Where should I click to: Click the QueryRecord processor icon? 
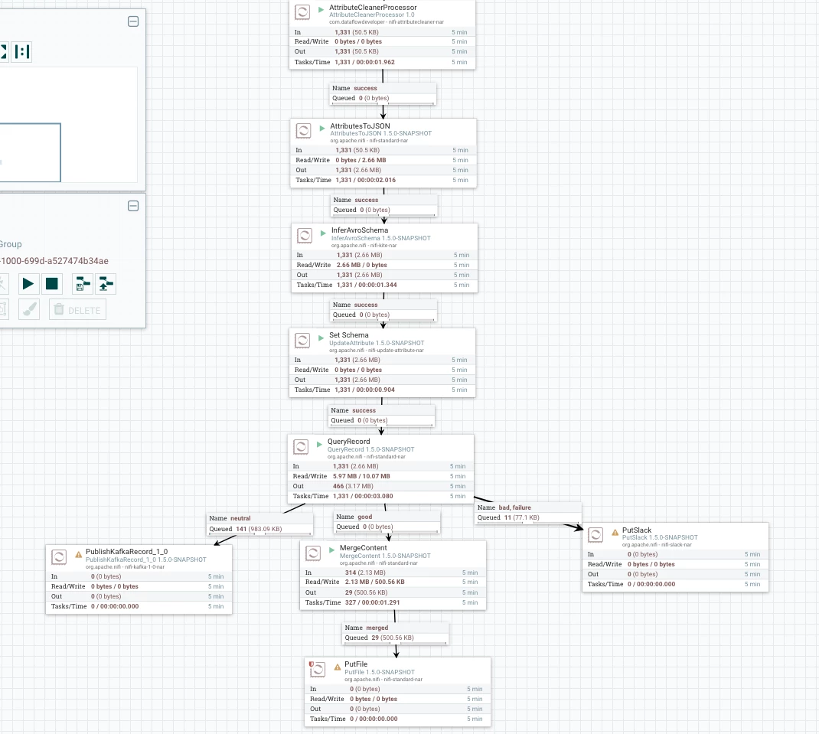pyautogui.click(x=301, y=447)
